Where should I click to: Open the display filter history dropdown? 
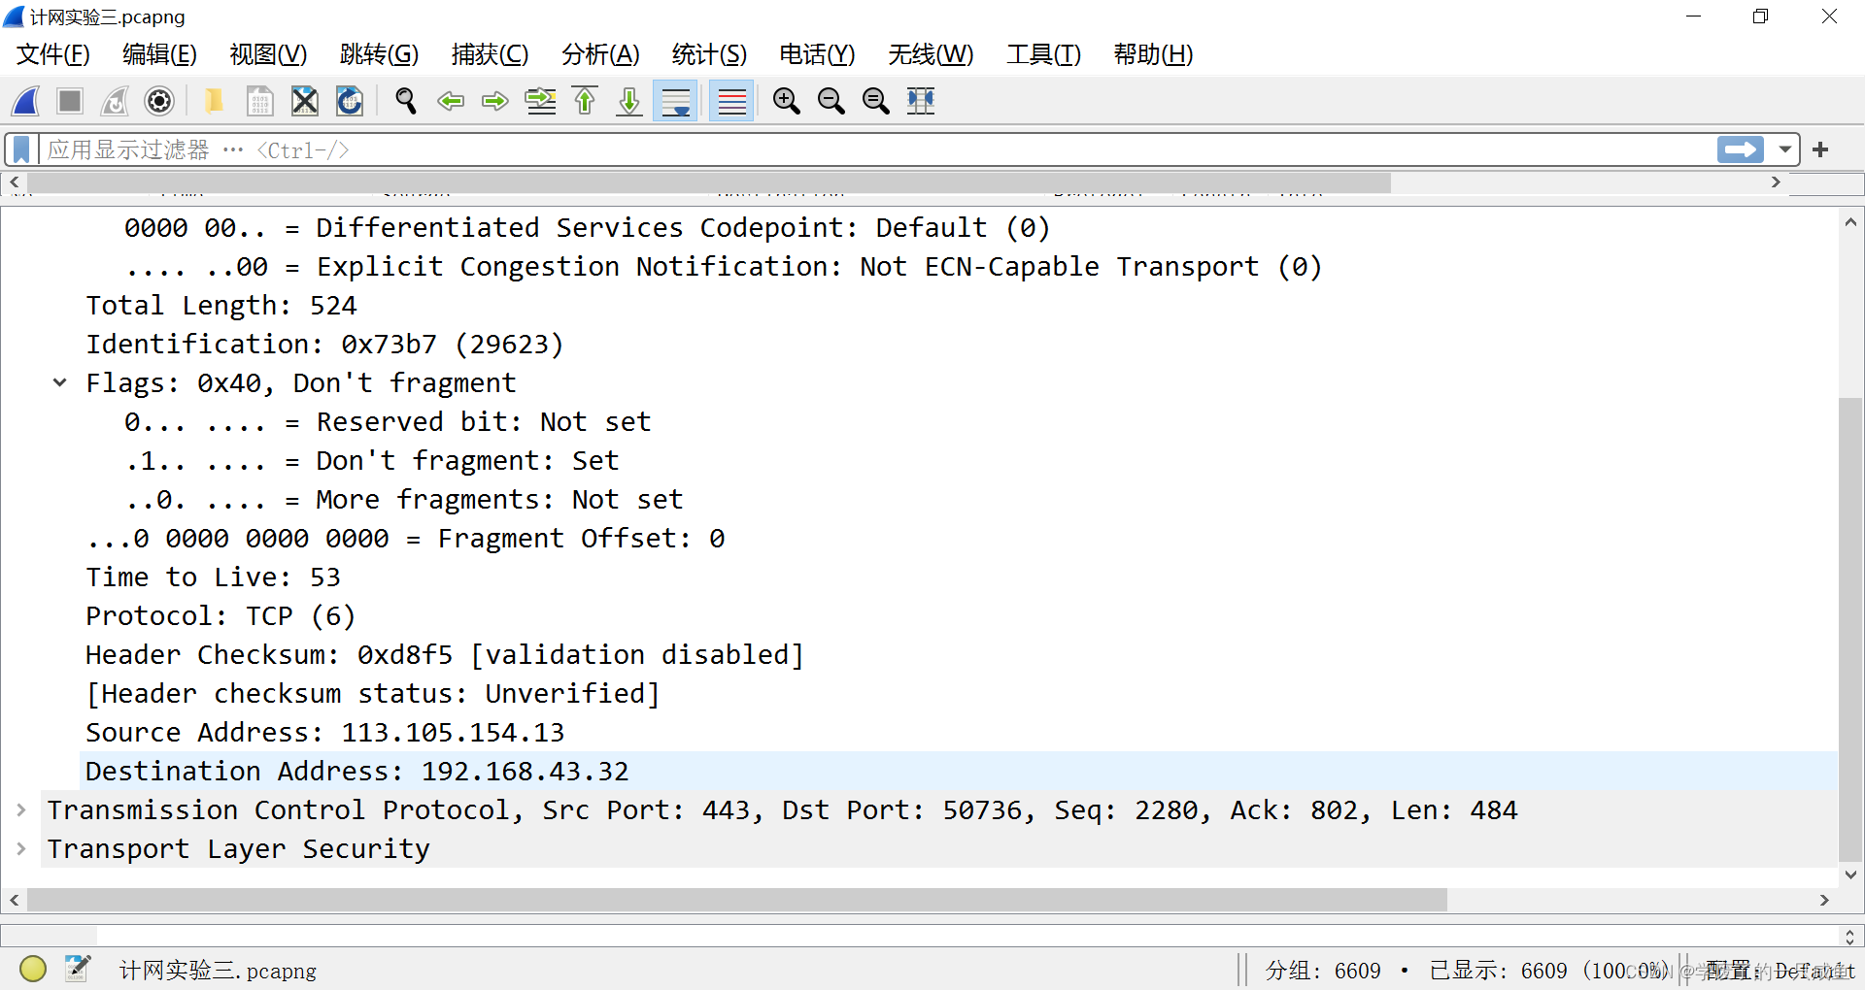(1784, 149)
